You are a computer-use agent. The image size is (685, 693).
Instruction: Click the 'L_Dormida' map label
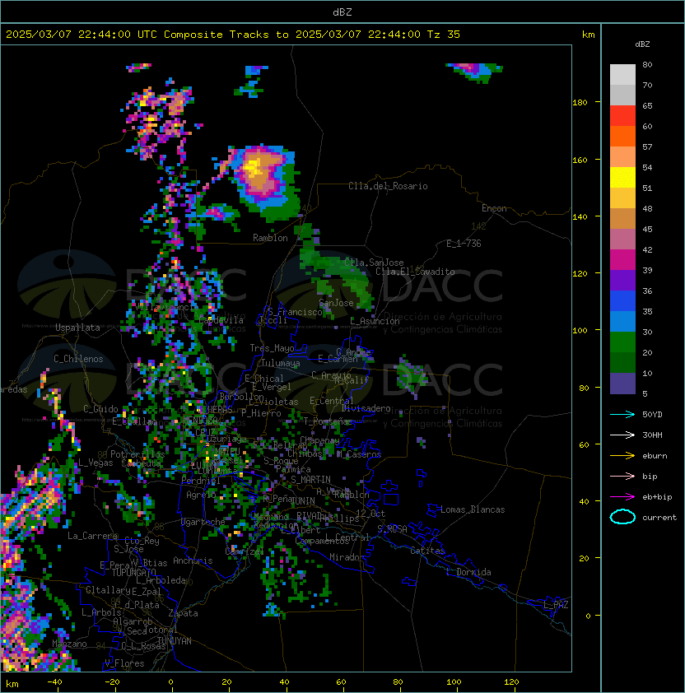click(468, 572)
